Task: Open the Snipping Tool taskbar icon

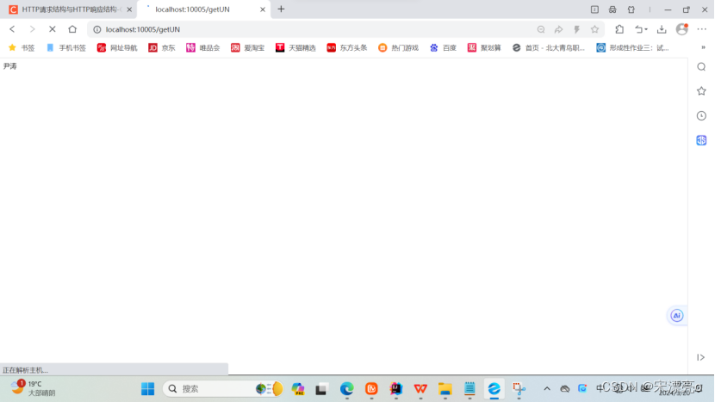Action: 519,389
